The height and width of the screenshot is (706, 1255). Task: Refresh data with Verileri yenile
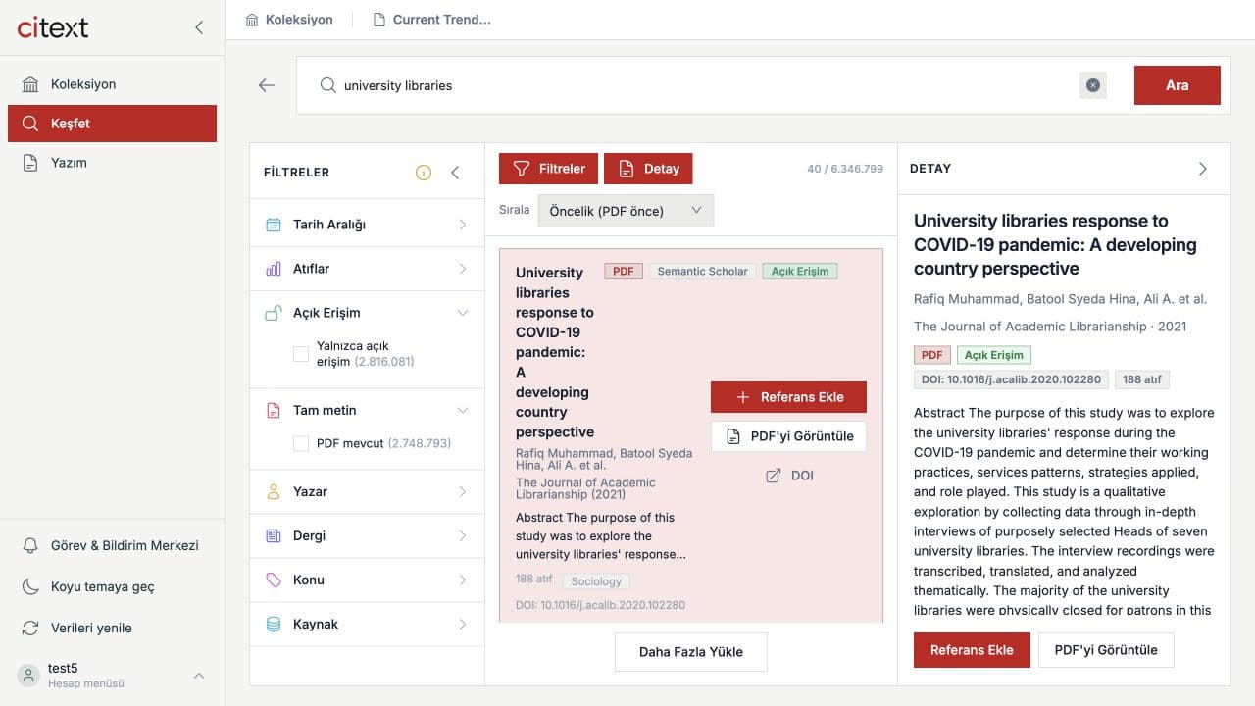(x=112, y=628)
